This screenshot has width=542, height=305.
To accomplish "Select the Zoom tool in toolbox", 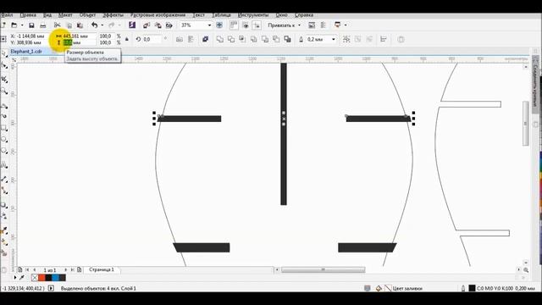I will tap(4, 91).
